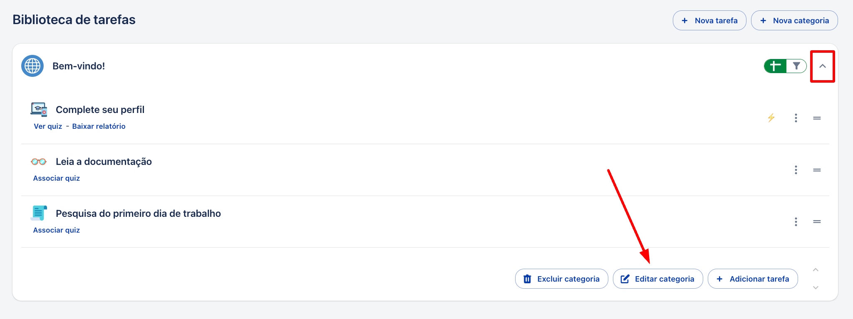The width and height of the screenshot is (853, 319).
Task: Click the Editar categoria button
Action: click(658, 279)
